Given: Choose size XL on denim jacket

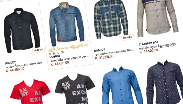Looking at the screenshot, I should tap(63, 52).
